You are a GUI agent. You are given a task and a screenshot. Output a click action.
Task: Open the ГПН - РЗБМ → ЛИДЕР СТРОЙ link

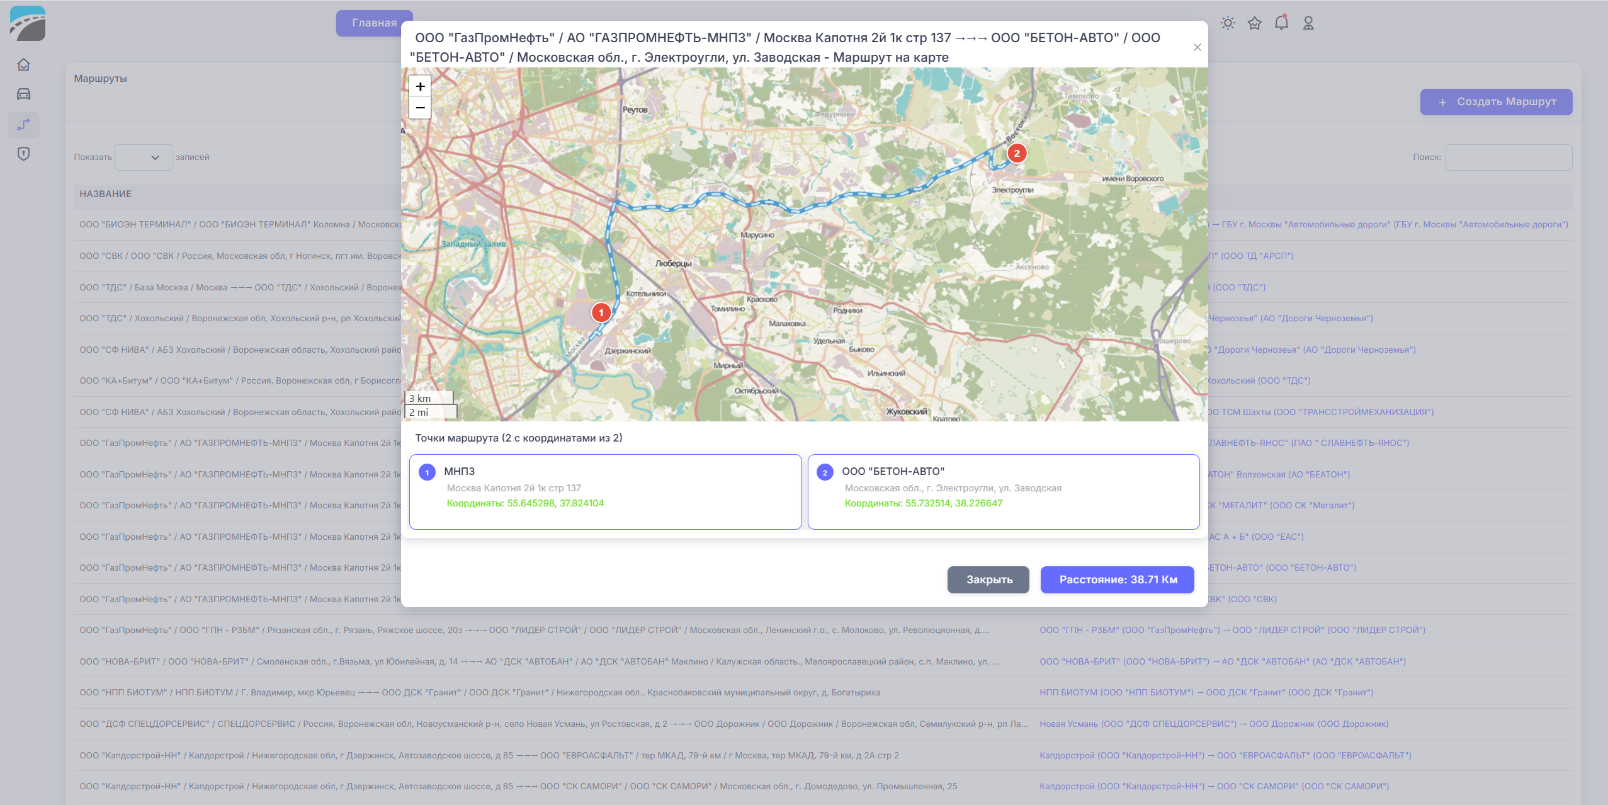point(1232,630)
